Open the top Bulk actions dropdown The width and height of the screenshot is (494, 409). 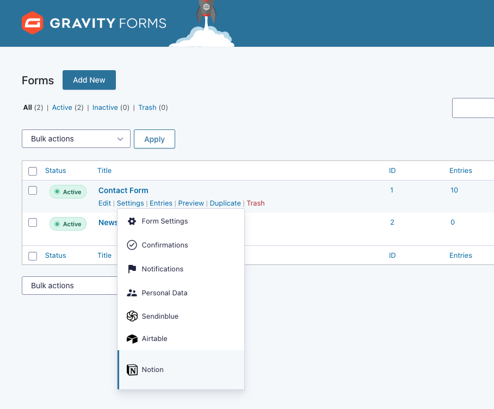pyautogui.click(x=76, y=139)
